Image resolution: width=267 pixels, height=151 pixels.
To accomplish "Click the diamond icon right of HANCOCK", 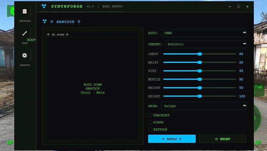I will click(x=79, y=22).
